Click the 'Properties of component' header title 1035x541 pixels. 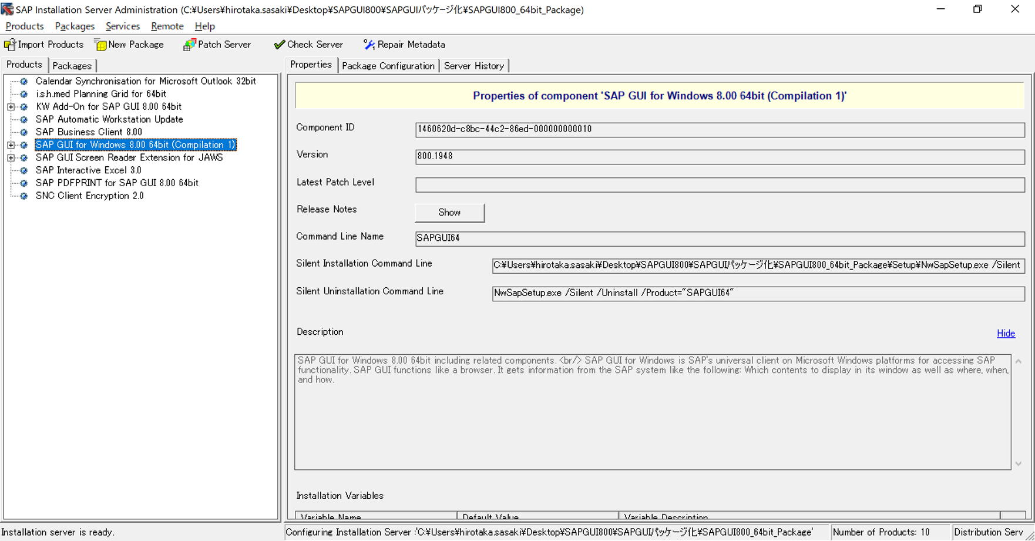point(660,96)
